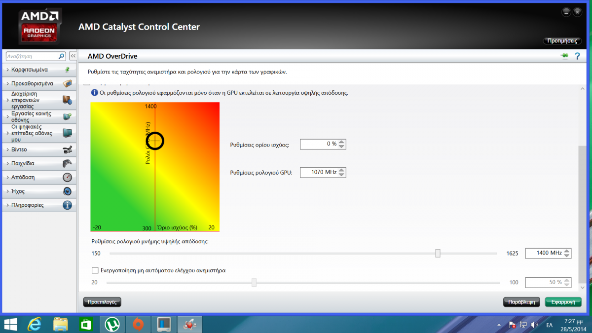Decrease GPU clock with the stepper down arrow
Screen dimensions: 592x333
pos(342,175)
